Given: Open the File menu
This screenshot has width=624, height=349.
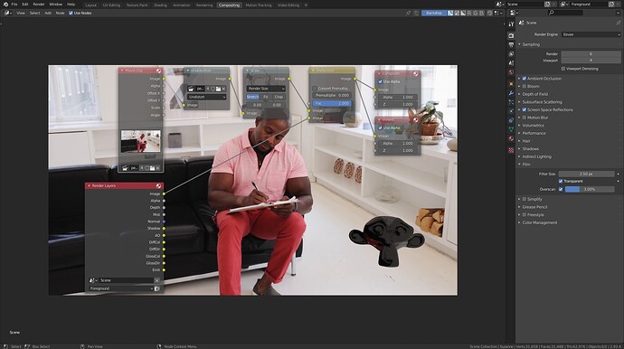Looking at the screenshot, I should tap(14, 5).
